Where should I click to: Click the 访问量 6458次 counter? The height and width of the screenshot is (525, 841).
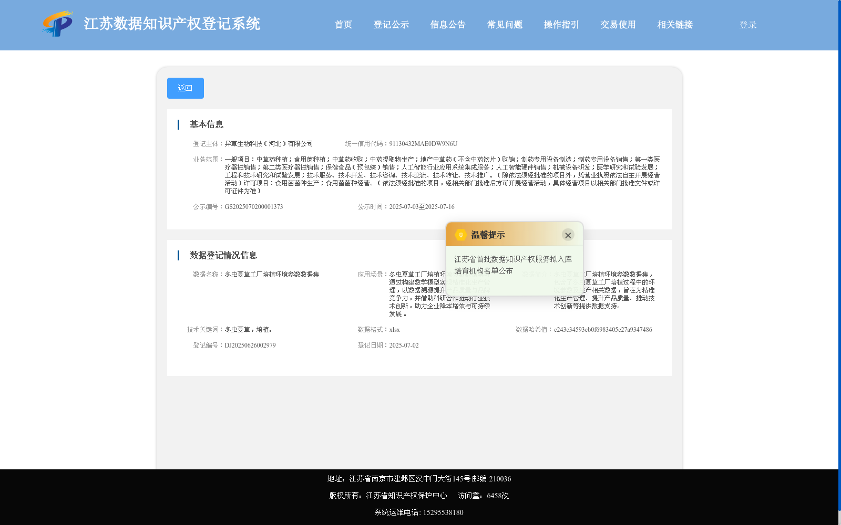click(483, 496)
